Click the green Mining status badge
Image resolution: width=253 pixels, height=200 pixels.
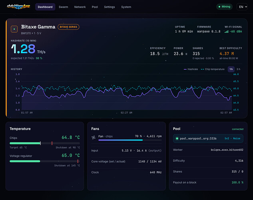[224, 7]
